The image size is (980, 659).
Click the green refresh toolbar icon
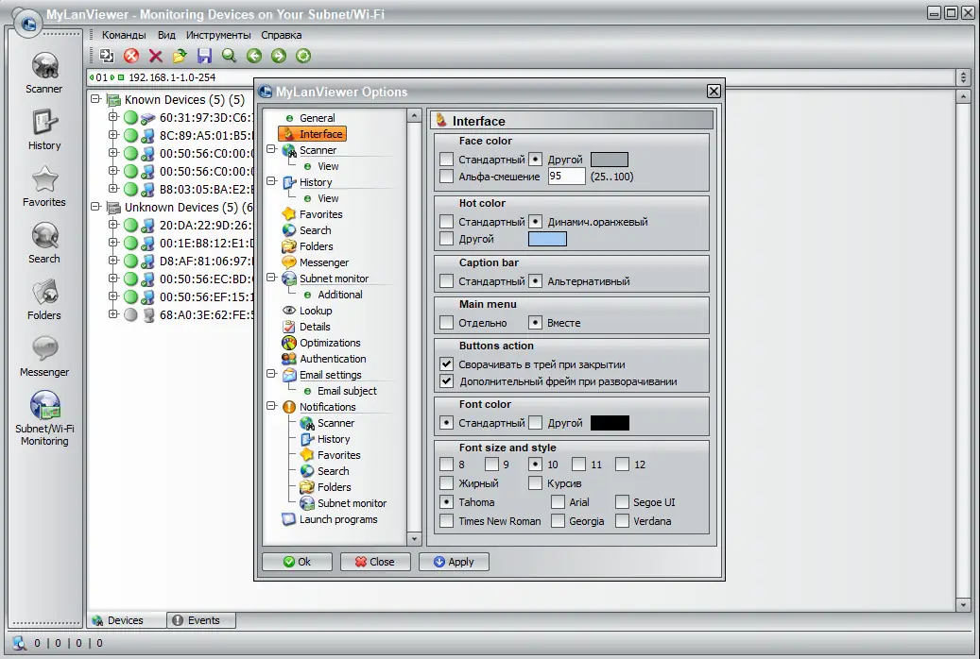click(303, 56)
